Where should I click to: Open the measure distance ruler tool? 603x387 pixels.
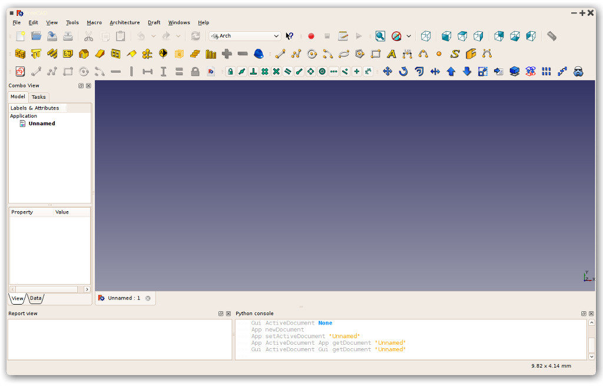tap(552, 36)
